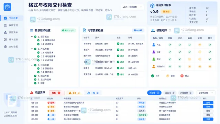
Task: Click 处理 button for ISS-002
Action: click(x=208, y=107)
